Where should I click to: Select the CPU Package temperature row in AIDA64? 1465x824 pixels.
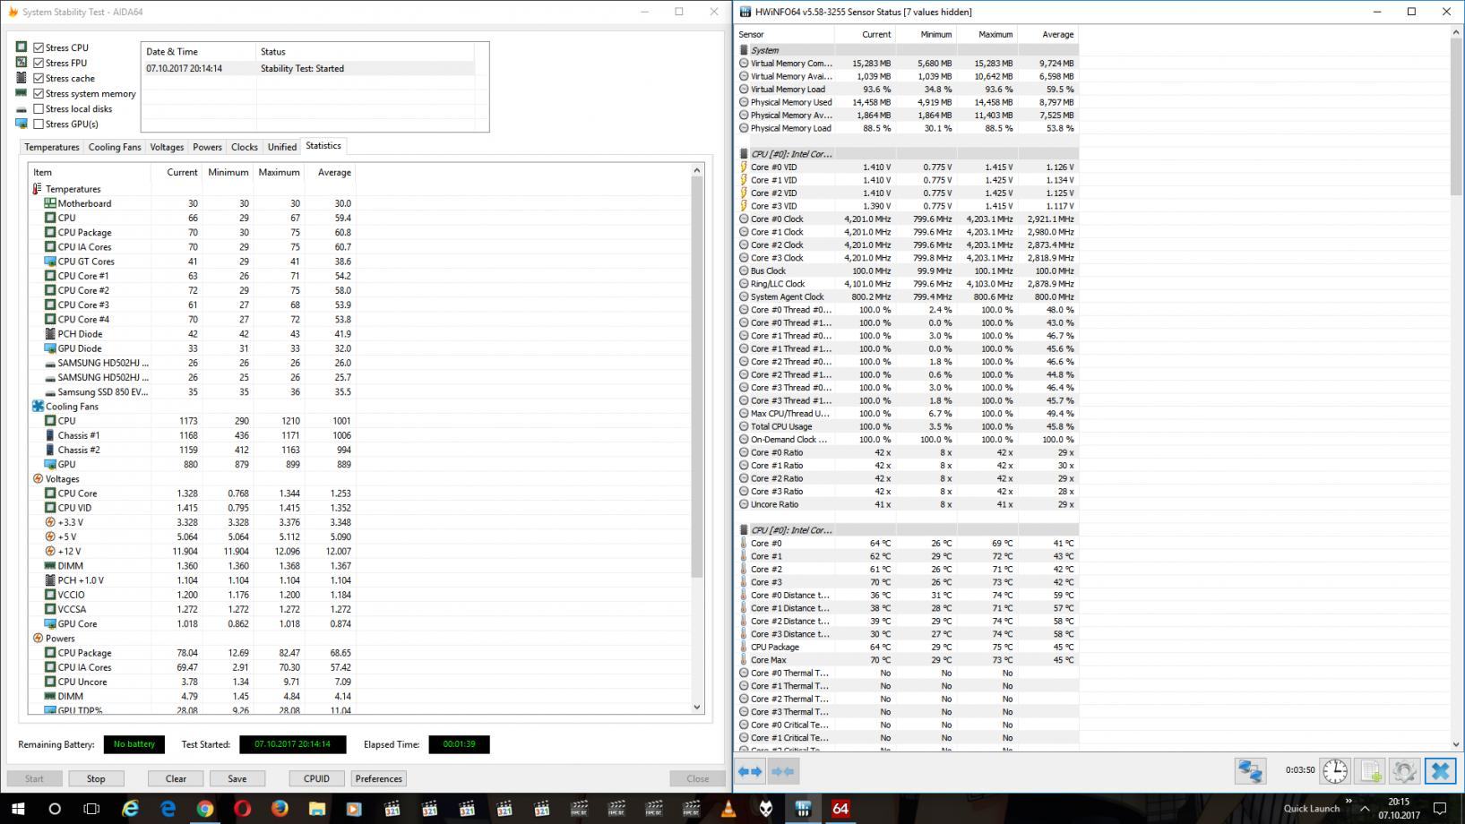click(193, 232)
